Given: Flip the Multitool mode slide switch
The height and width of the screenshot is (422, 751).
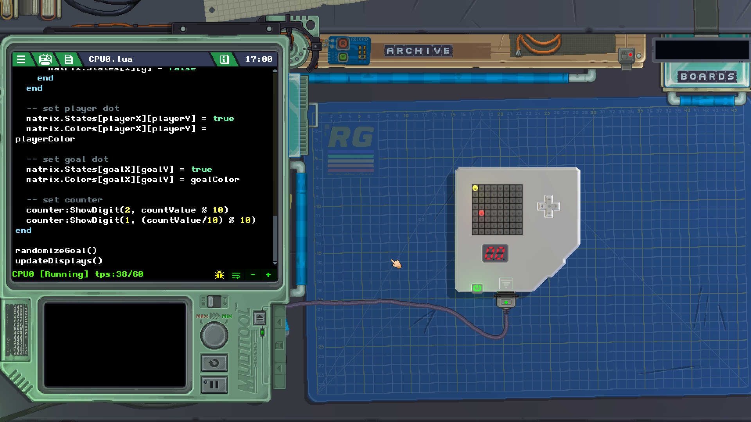Looking at the screenshot, I should click(214, 302).
